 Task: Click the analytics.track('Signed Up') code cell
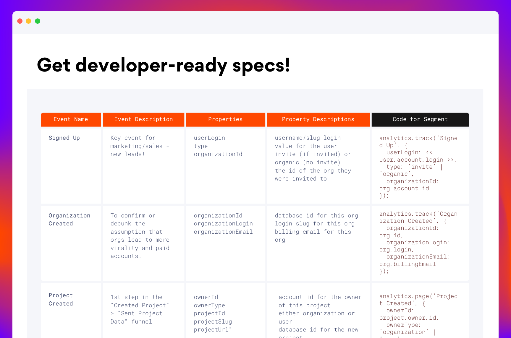point(420,166)
